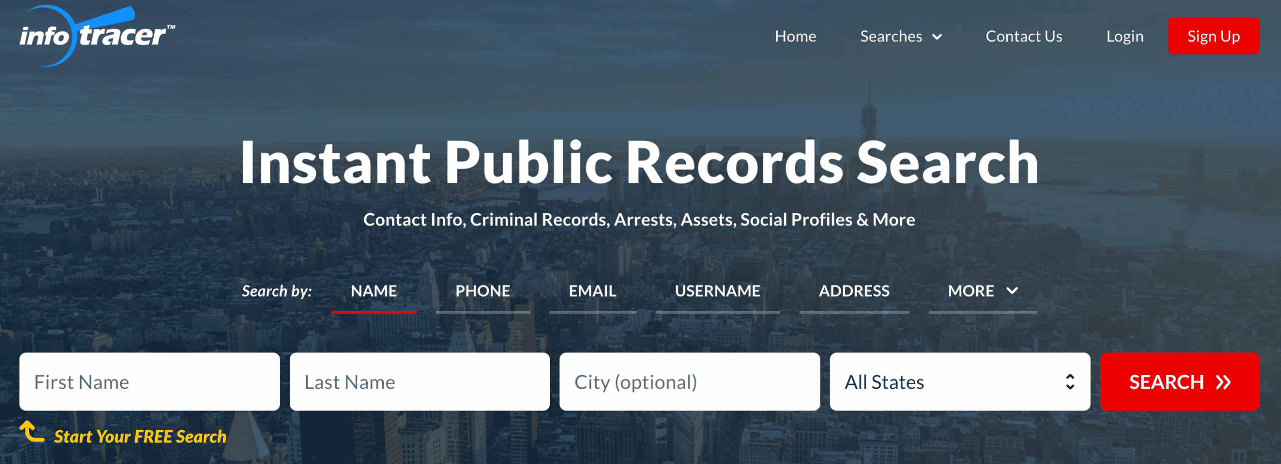Viewport: 1281px width, 464px height.
Task: Click the double chevron on SEARCH button
Action: point(1223,382)
